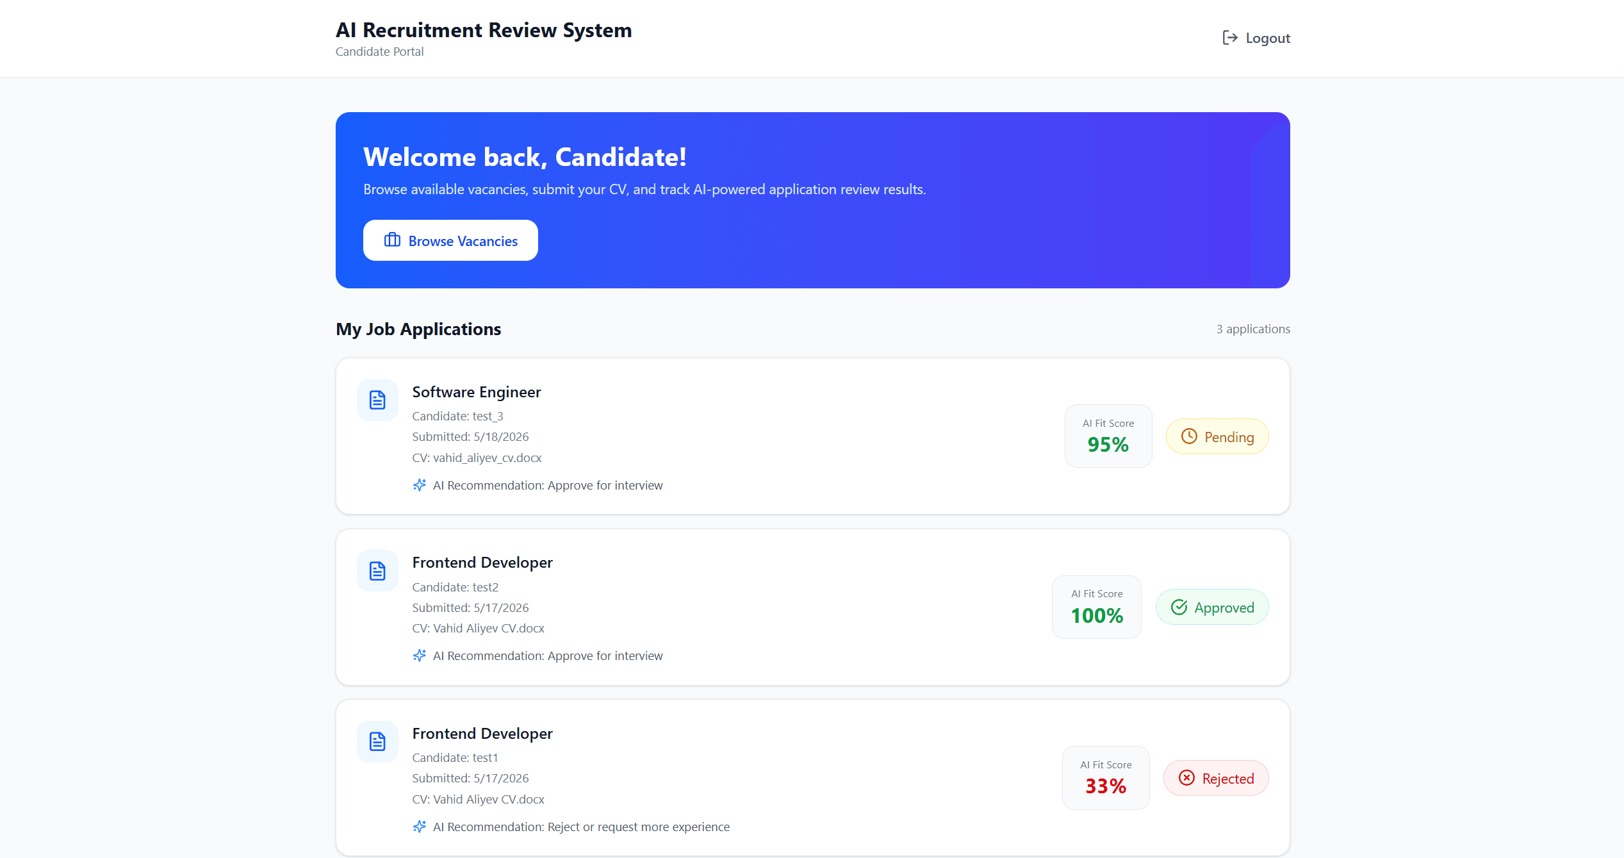
Task: Click the 33% AI Fit Score box
Action: 1106,778
